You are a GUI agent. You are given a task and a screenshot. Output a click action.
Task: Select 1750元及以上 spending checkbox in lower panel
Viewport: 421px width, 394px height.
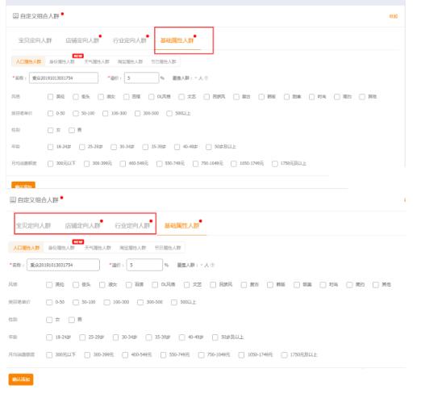[x=284, y=355]
